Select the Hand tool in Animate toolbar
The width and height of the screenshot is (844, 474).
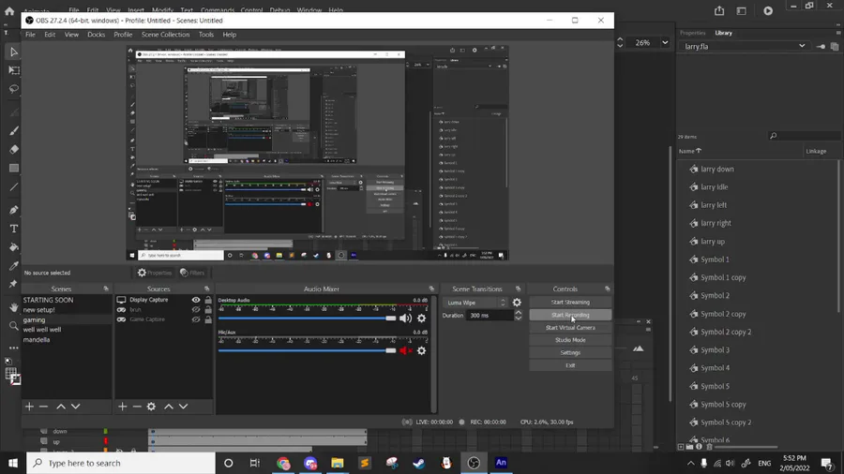(x=13, y=307)
